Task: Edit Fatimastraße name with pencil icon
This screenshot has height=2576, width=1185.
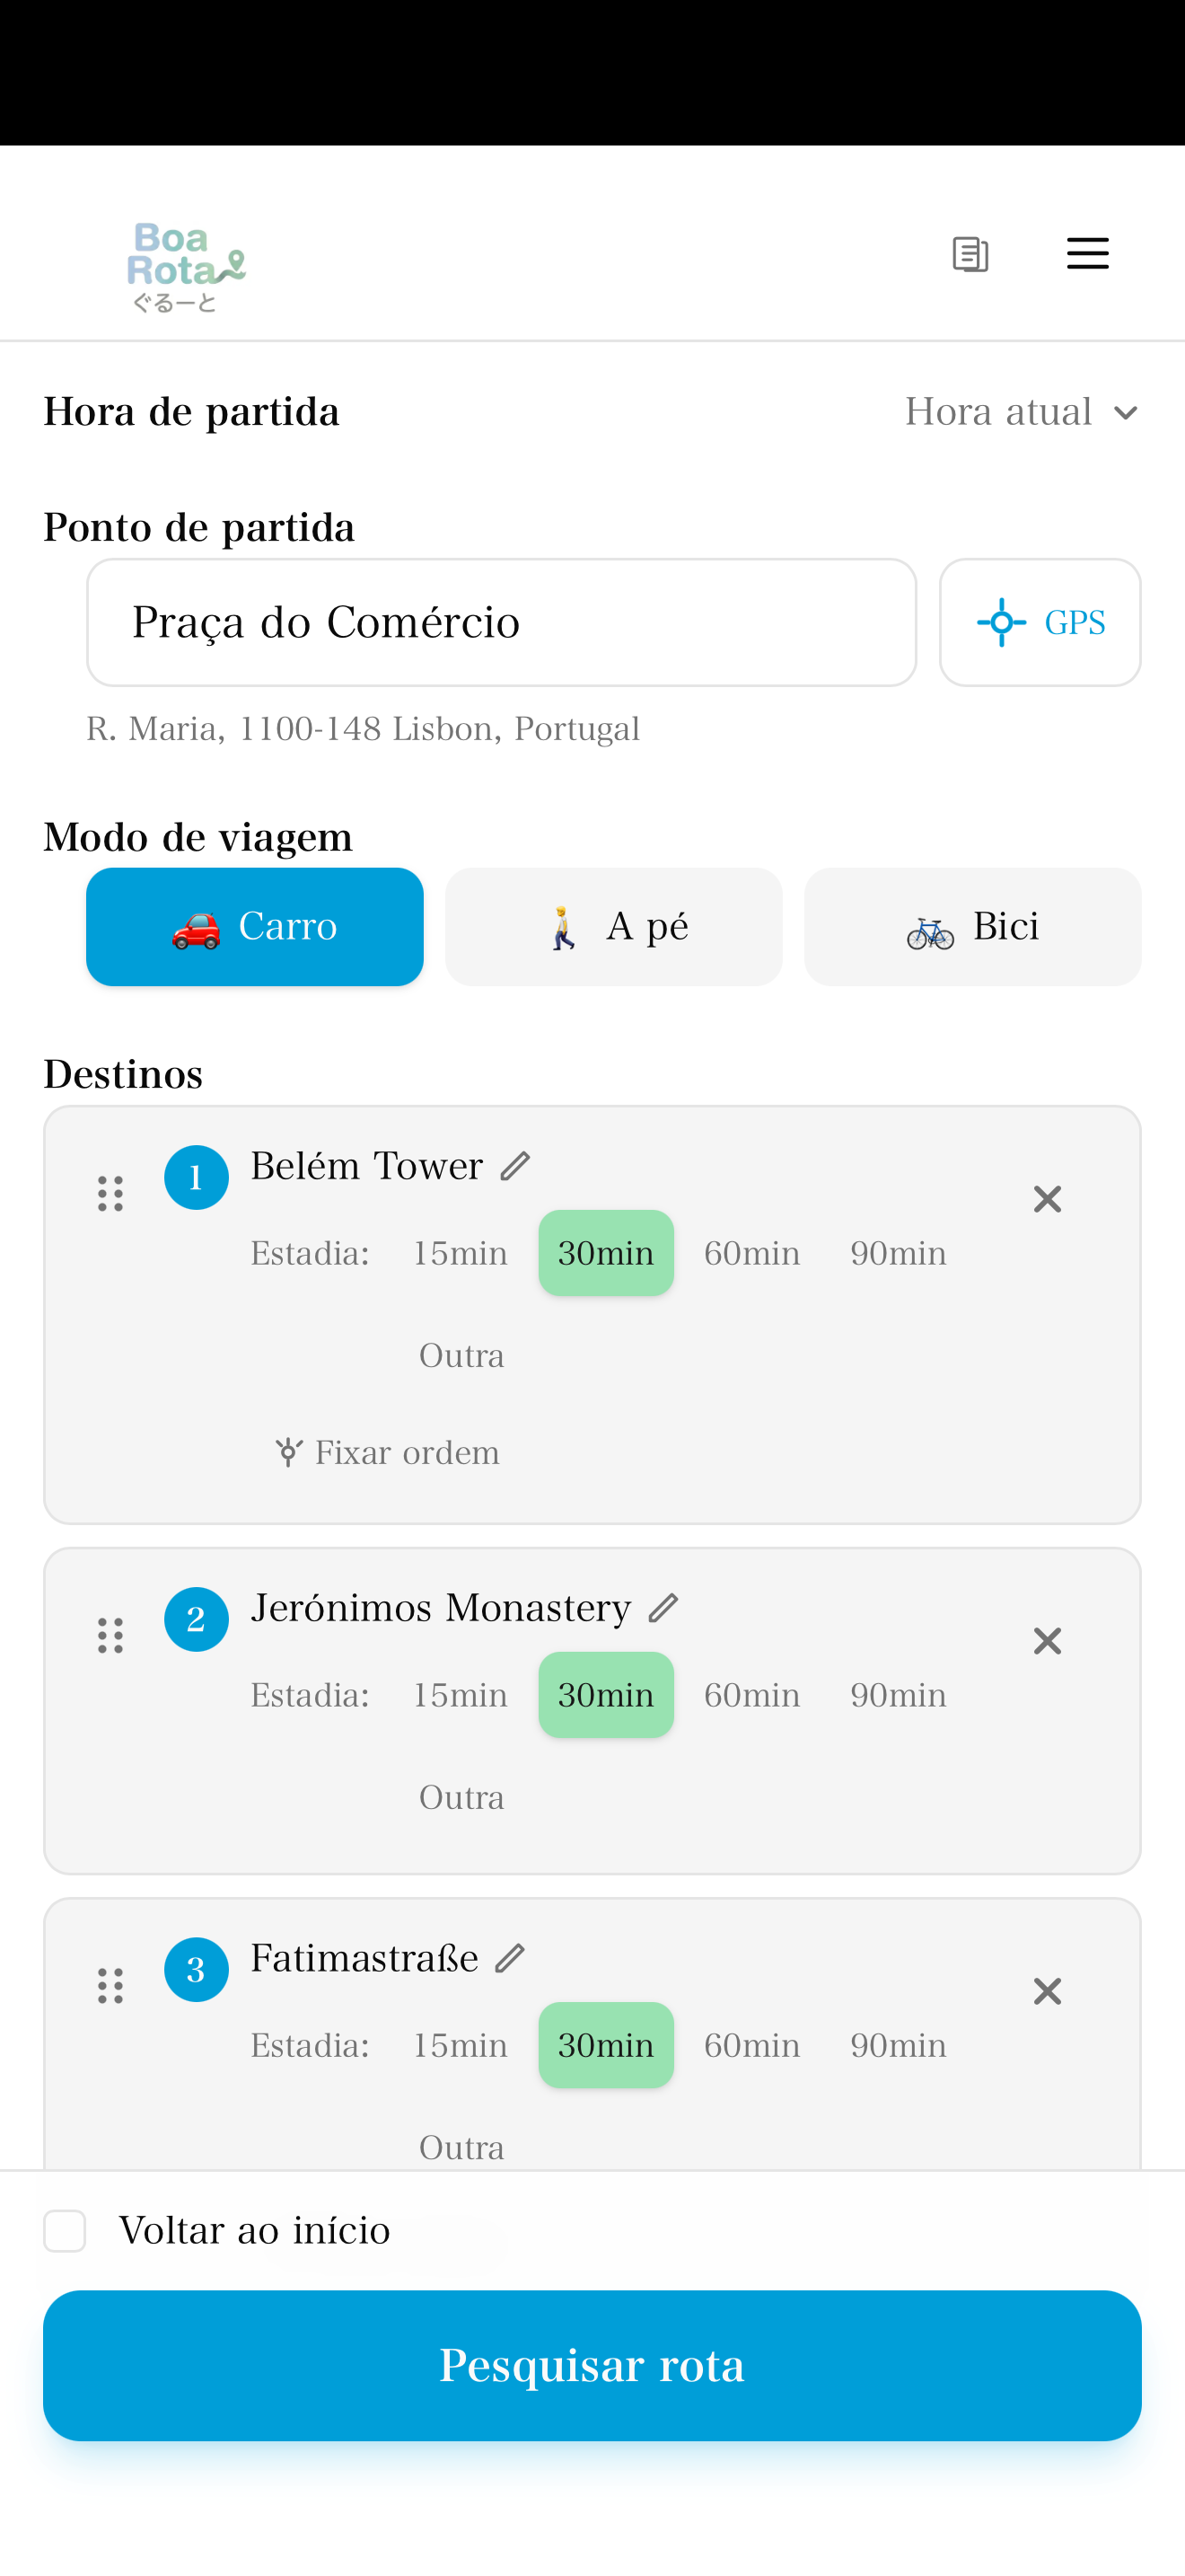Action: 510,1958
